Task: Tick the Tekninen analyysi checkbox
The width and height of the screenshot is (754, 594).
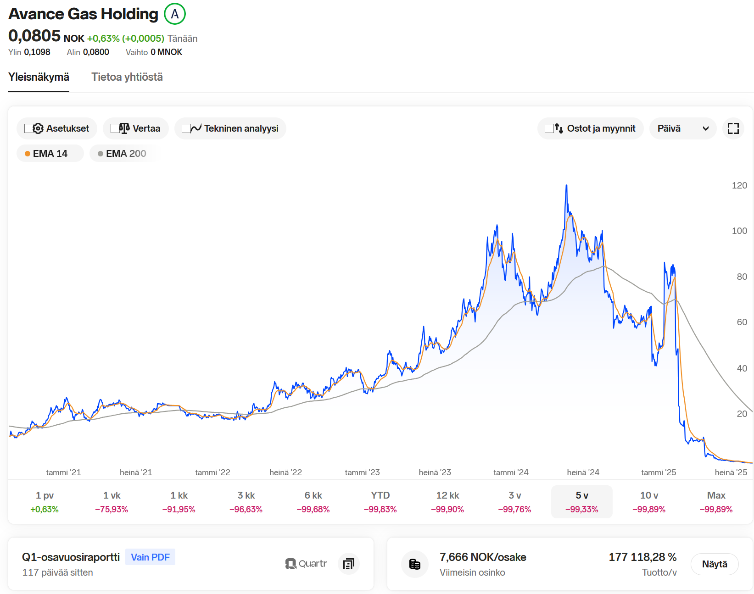Action: coord(186,128)
